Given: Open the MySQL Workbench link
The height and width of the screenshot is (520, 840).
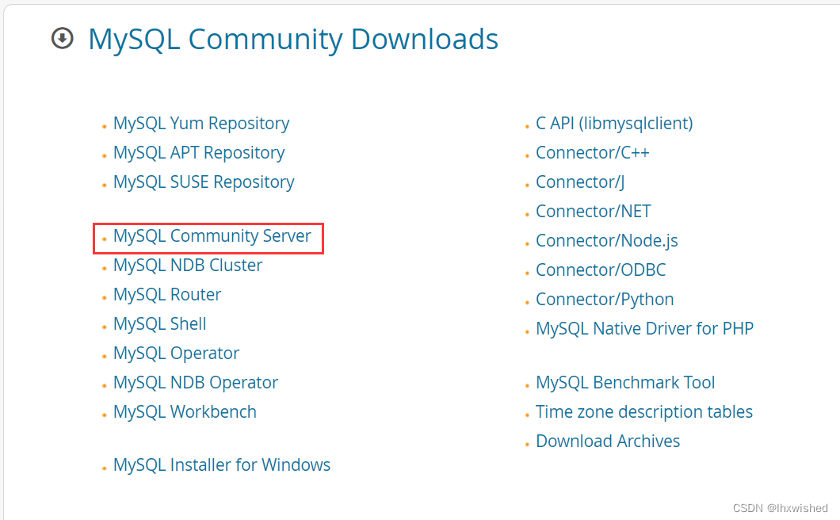Looking at the screenshot, I should (185, 412).
